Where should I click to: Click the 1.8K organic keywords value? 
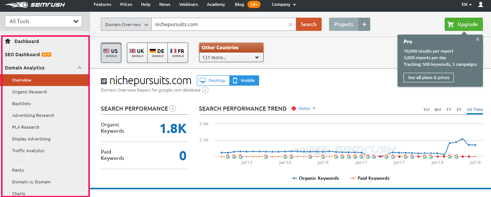click(173, 128)
